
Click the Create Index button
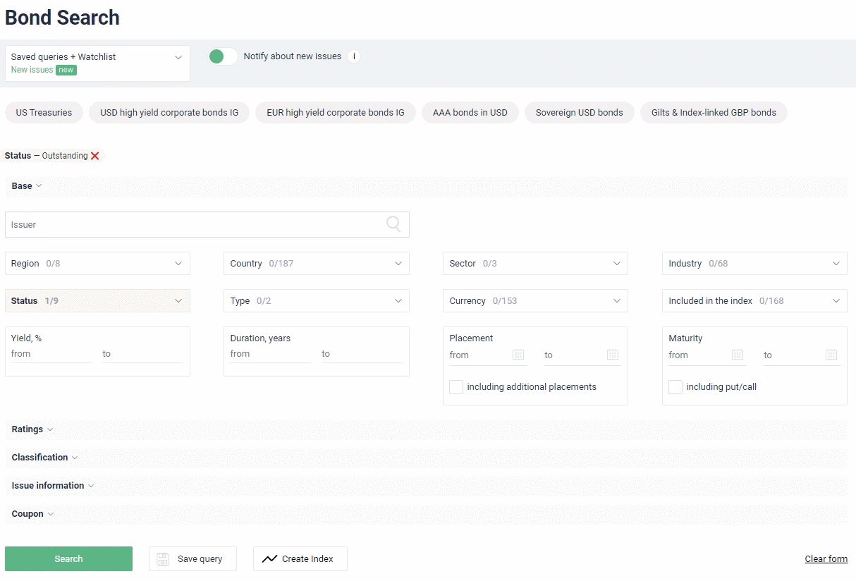[x=300, y=558]
